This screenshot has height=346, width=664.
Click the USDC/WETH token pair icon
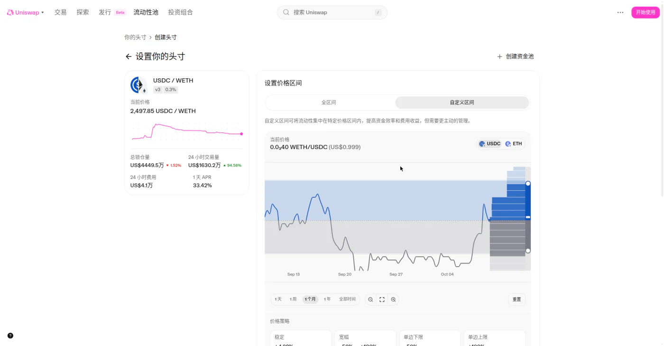click(138, 85)
